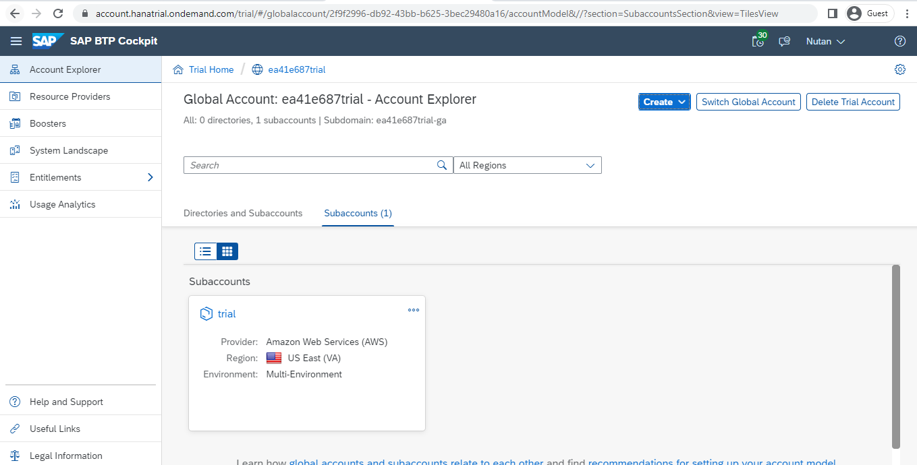Reload the browser page
This screenshot has height=465, width=917.
point(58,13)
